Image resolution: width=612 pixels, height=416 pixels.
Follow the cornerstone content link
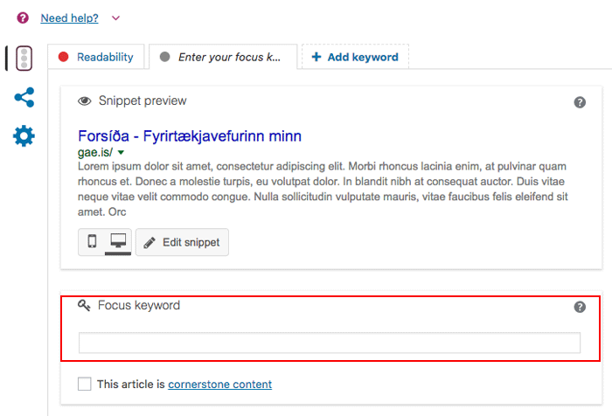coord(219,384)
